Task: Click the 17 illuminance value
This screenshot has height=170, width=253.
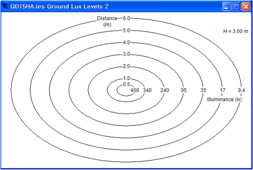Action: coord(222,90)
